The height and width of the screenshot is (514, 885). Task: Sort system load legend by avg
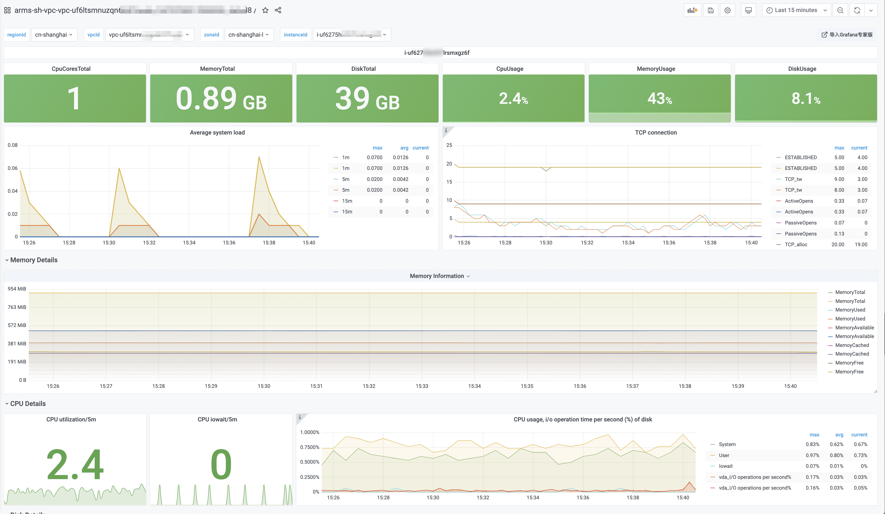coord(404,148)
